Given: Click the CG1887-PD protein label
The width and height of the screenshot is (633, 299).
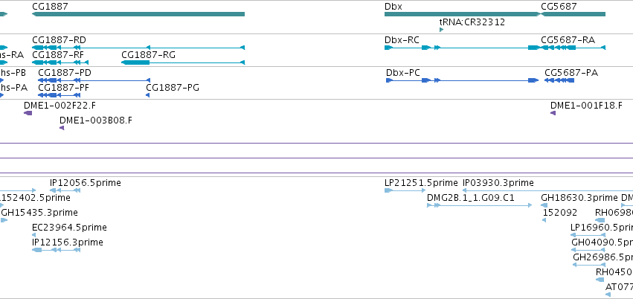Looking at the screenshot, I should click(x=65, y=73).
